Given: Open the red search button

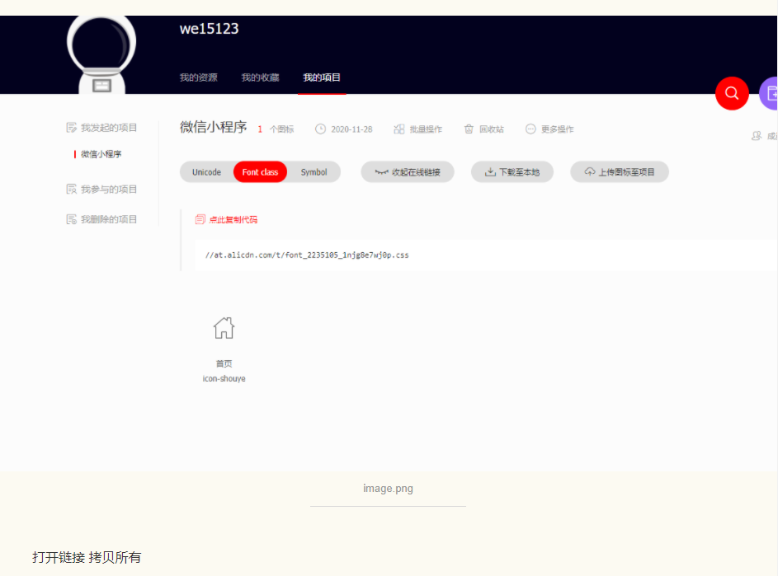Looking at the screenshot, I should pos(732,93).
